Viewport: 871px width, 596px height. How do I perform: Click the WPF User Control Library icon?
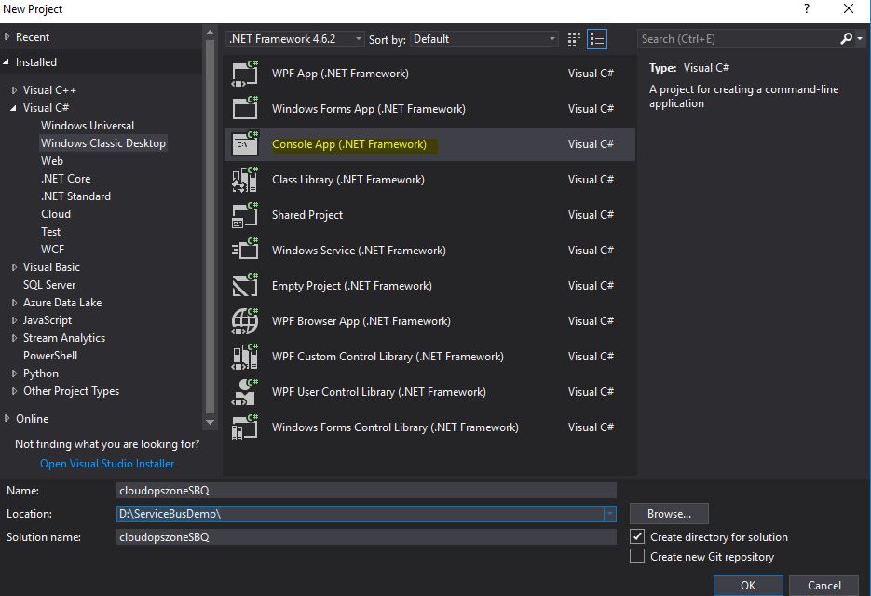244,392
